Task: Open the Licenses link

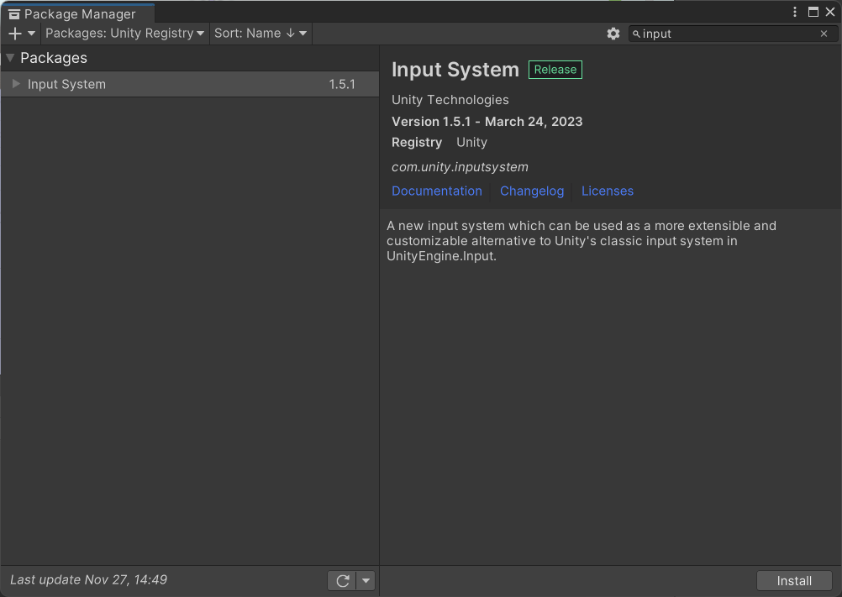Action: click(608, 191)
